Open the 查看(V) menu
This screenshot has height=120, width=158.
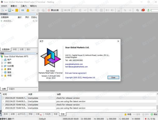(x=14, y=6)
